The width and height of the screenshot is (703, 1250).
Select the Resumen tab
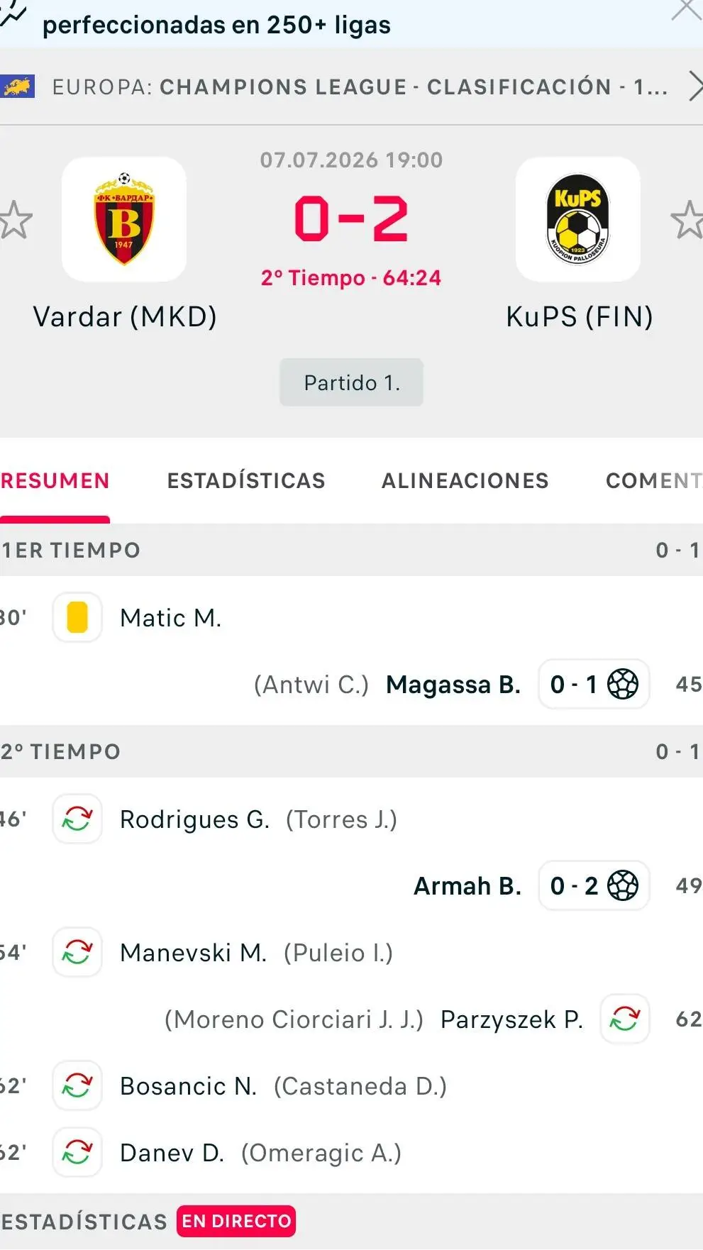[x=55, y=481]
